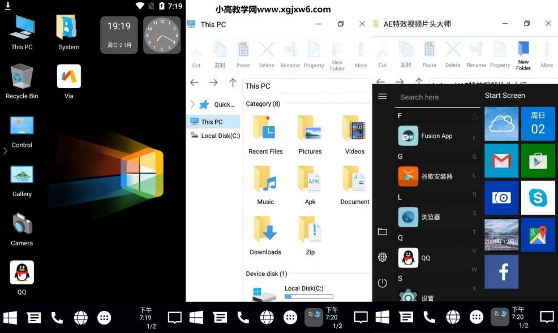Tap the Local Disk(C:) storage usage bar

308,296
